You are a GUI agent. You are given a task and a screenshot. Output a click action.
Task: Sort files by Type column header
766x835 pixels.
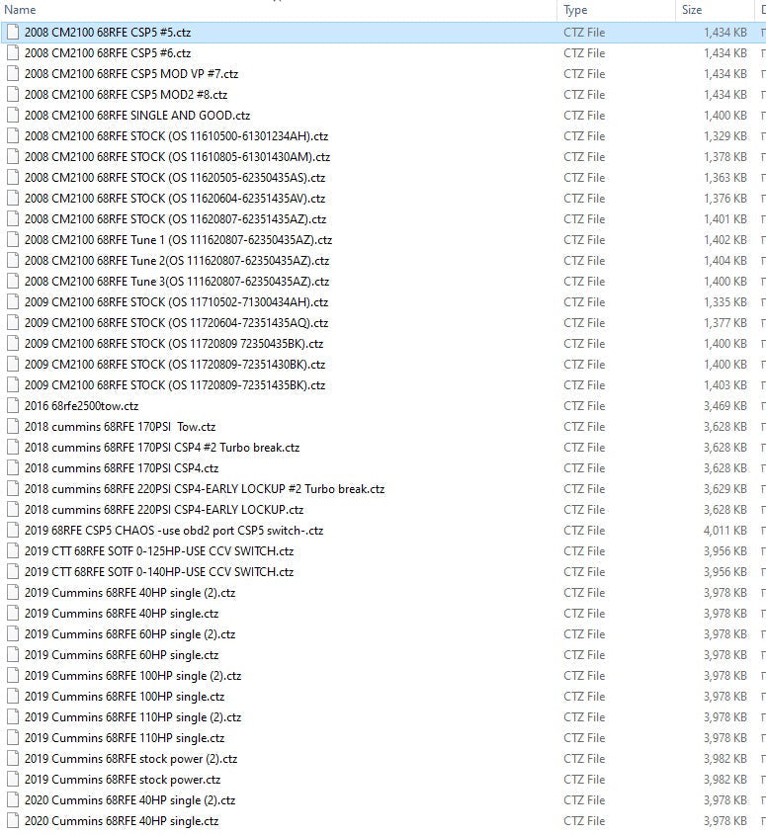[x=575, y=10]
